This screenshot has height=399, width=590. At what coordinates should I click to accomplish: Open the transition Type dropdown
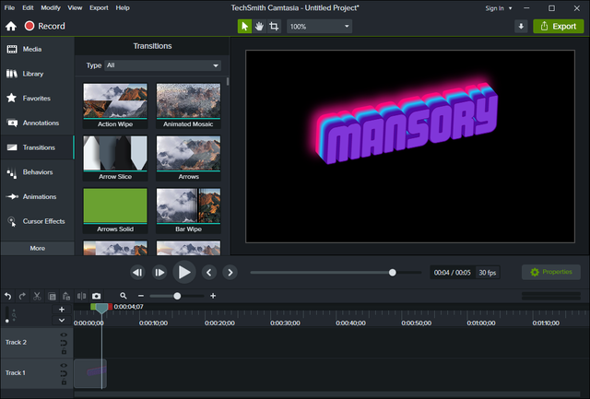tap(162, 65)
